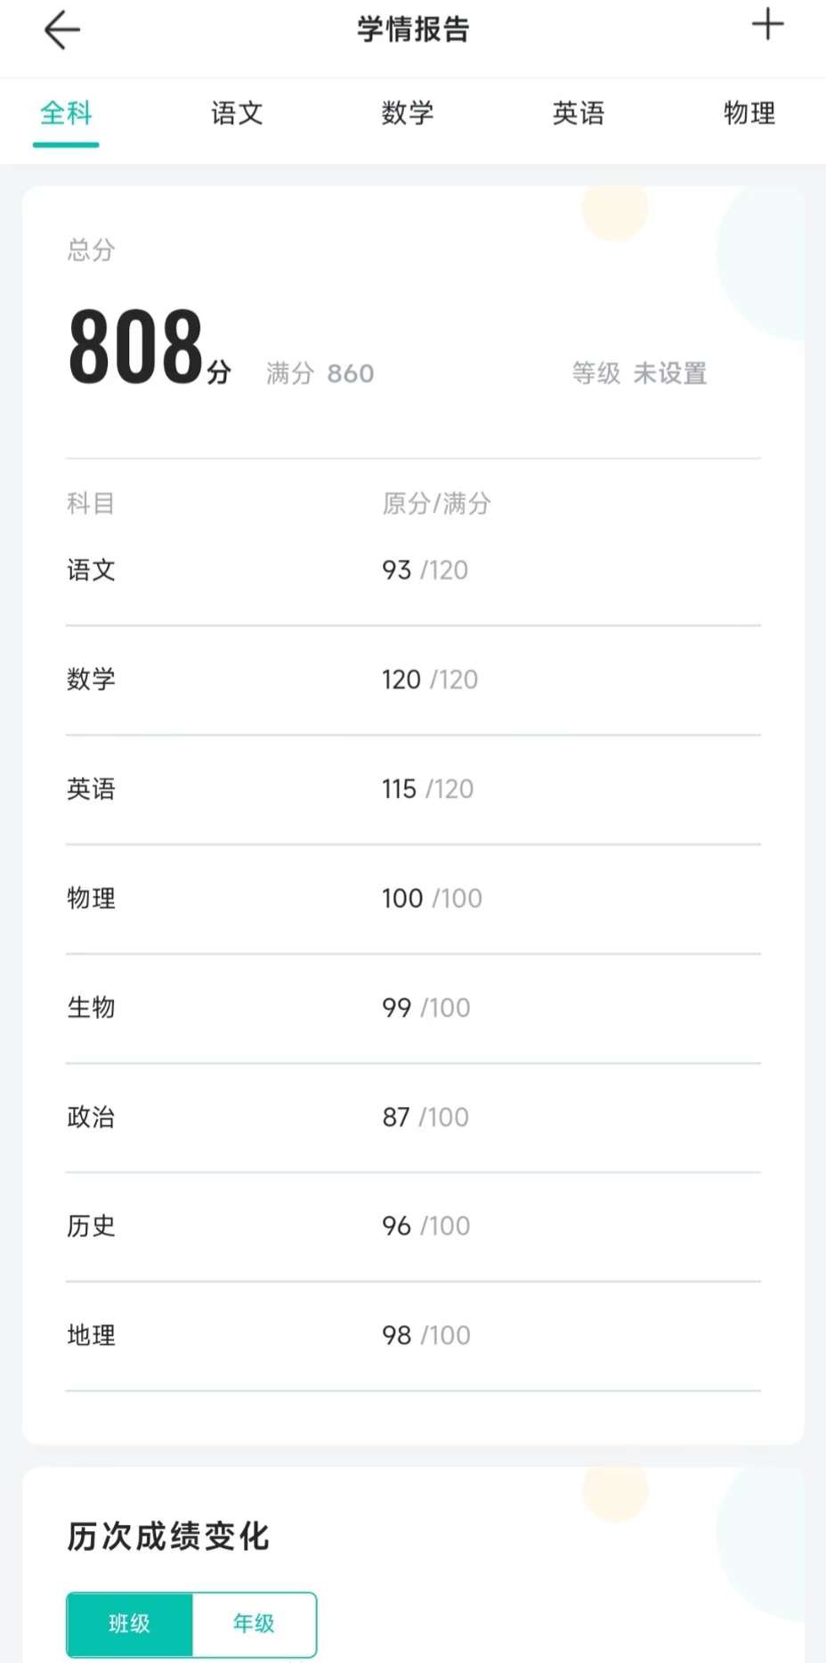Select the 英语 115/120 row
The width and height of the screenshot is (826, 1663).
tap(413, 789)
